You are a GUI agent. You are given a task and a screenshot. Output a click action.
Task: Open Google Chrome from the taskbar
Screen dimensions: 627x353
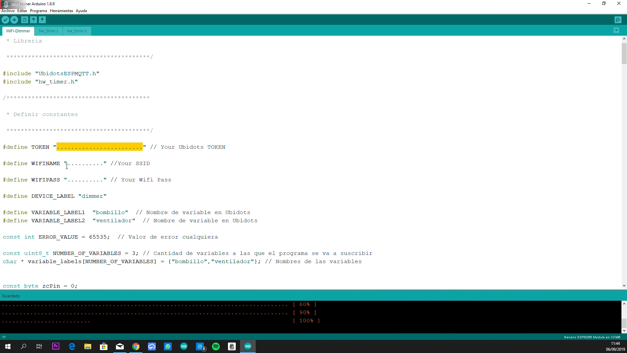tap(136, 346)
